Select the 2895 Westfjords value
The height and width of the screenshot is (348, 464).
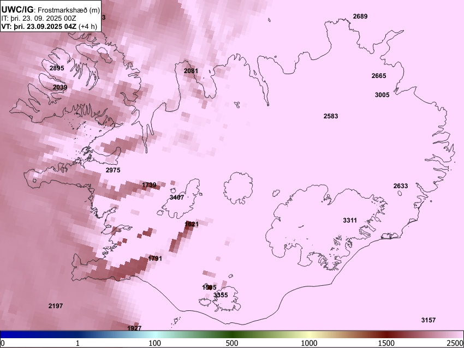57,68
